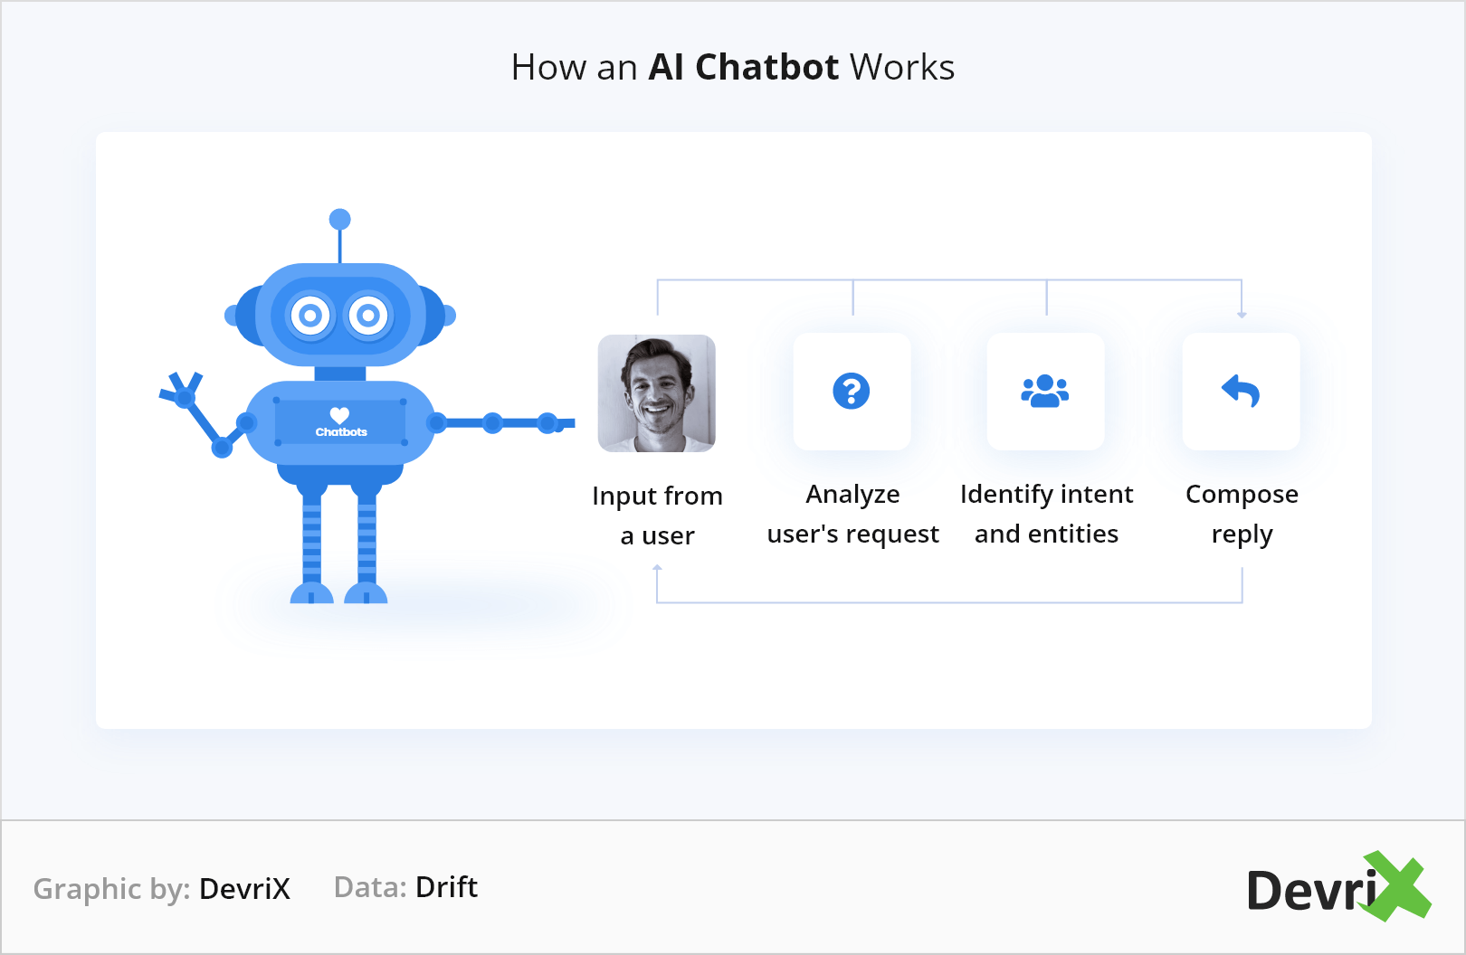The width and height of the screenshot is (1466, 955).
Task: Click the 'Graphic by: DevriX' credit
Action: tap(162, 888)
